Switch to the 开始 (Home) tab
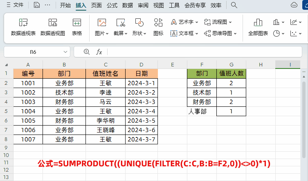Image resolution: width=308 pixels, height=181 pixels. click(x=65, y=5)
